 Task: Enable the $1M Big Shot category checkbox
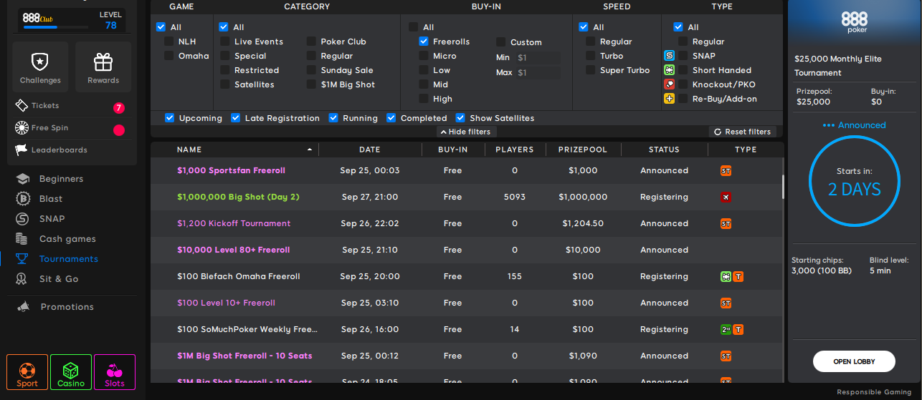click(311, 84)
